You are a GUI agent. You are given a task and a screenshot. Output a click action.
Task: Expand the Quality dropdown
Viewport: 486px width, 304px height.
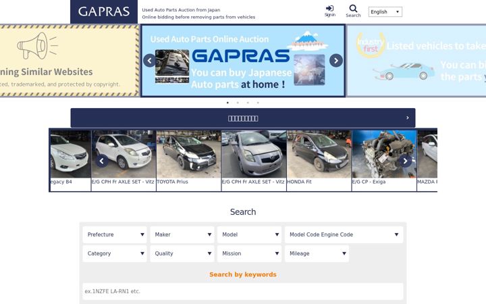[182, 253]
